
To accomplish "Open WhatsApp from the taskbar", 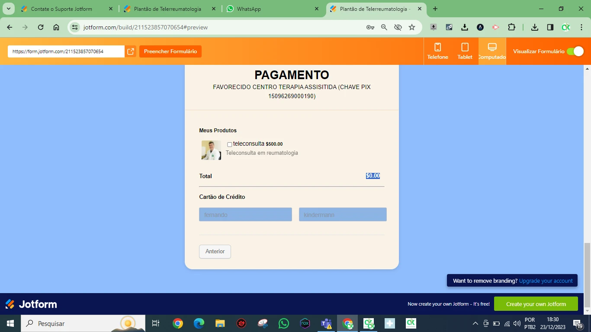I will [283, 323].
